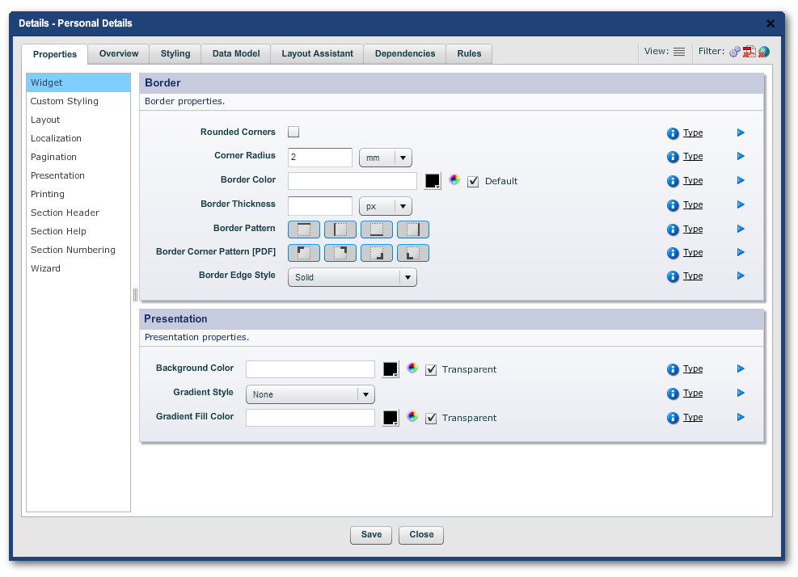Open the black Gradient Fill Color swatch
798x577 pixels.
coord(391,418)
